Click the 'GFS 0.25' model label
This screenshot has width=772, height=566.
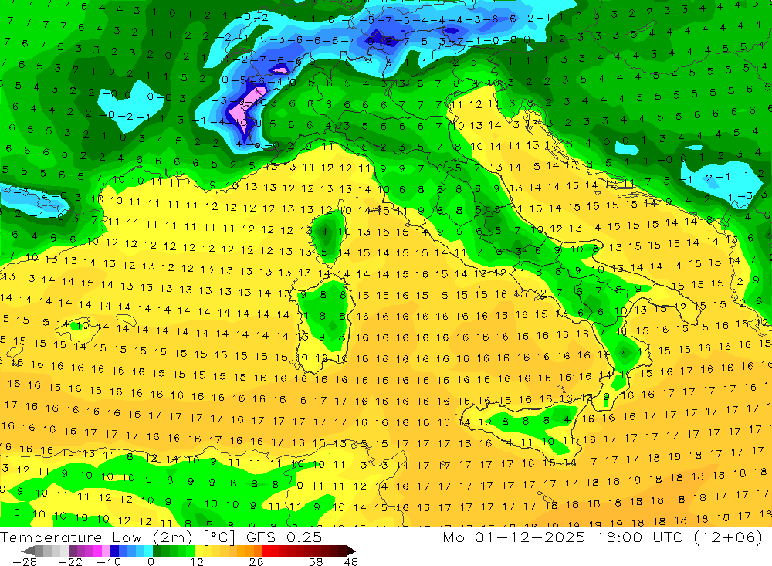(284, 537)
